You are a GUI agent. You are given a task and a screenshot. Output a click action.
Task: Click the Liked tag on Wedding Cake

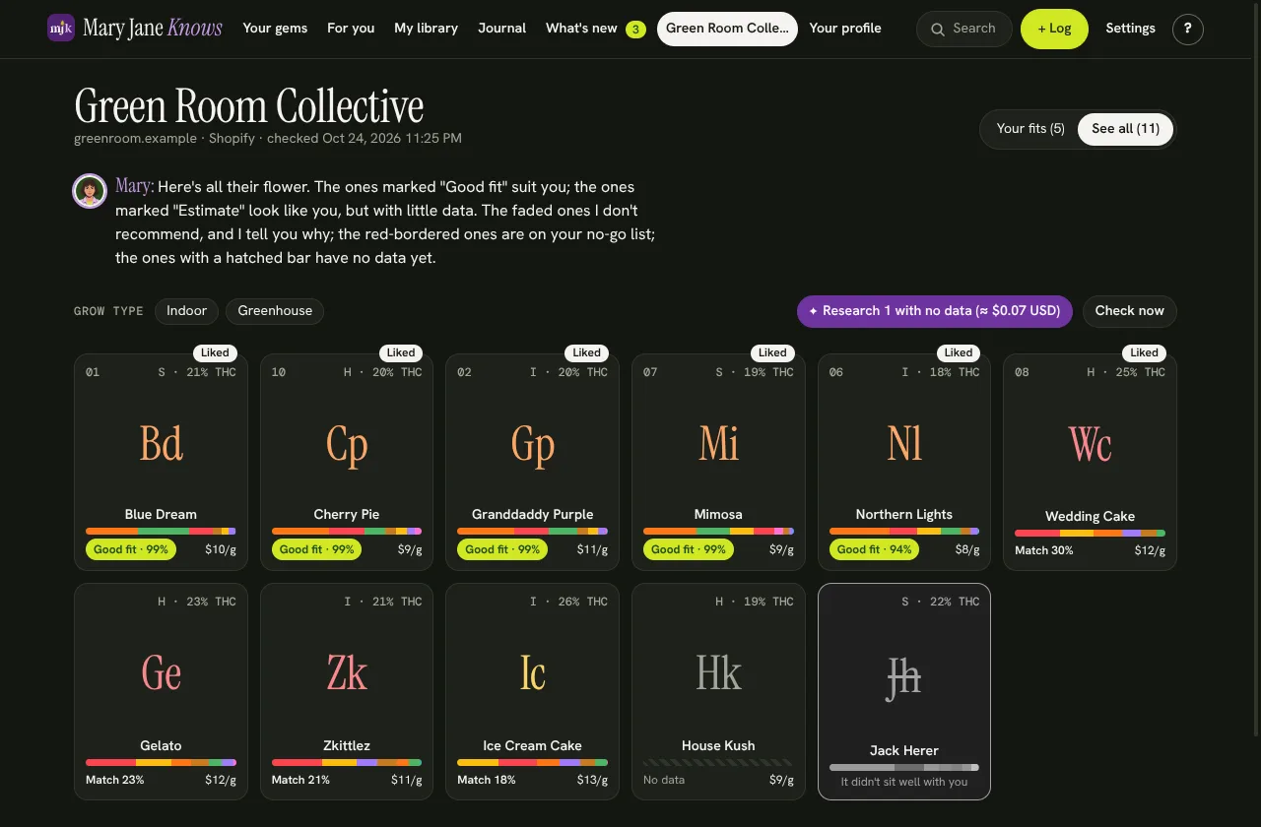(x=1144, y=352)
